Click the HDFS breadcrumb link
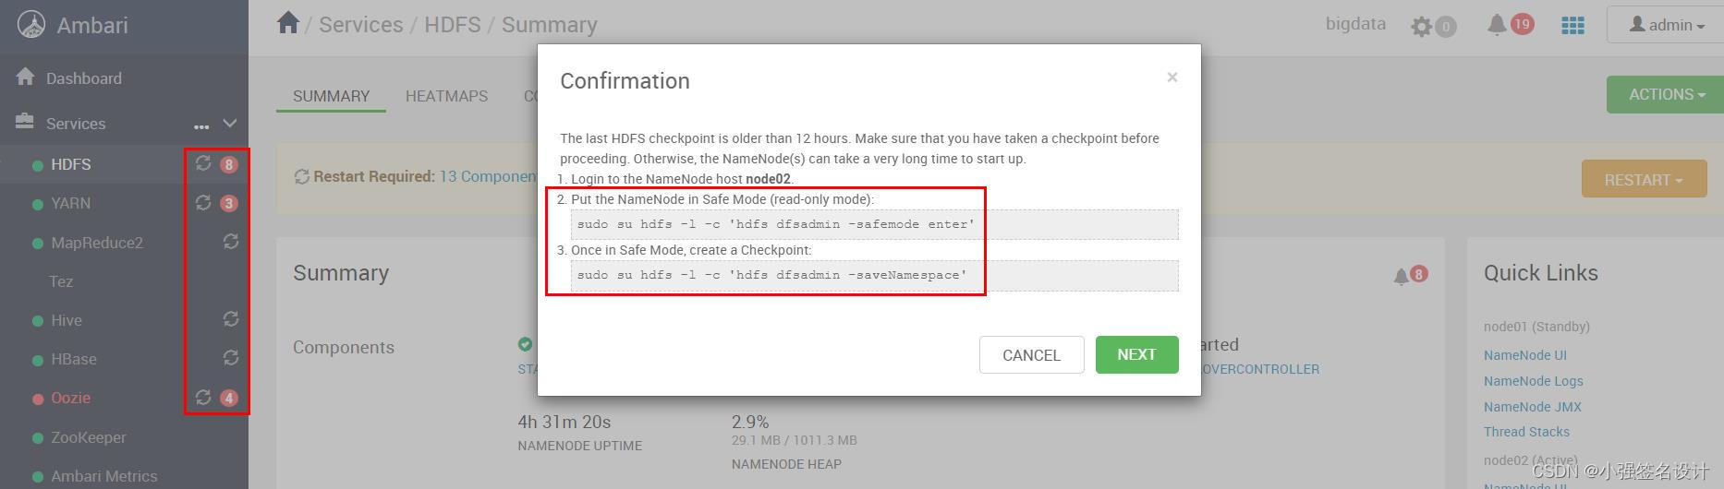1724x489 pixels. pyautogui.click(x=452, y=24)
